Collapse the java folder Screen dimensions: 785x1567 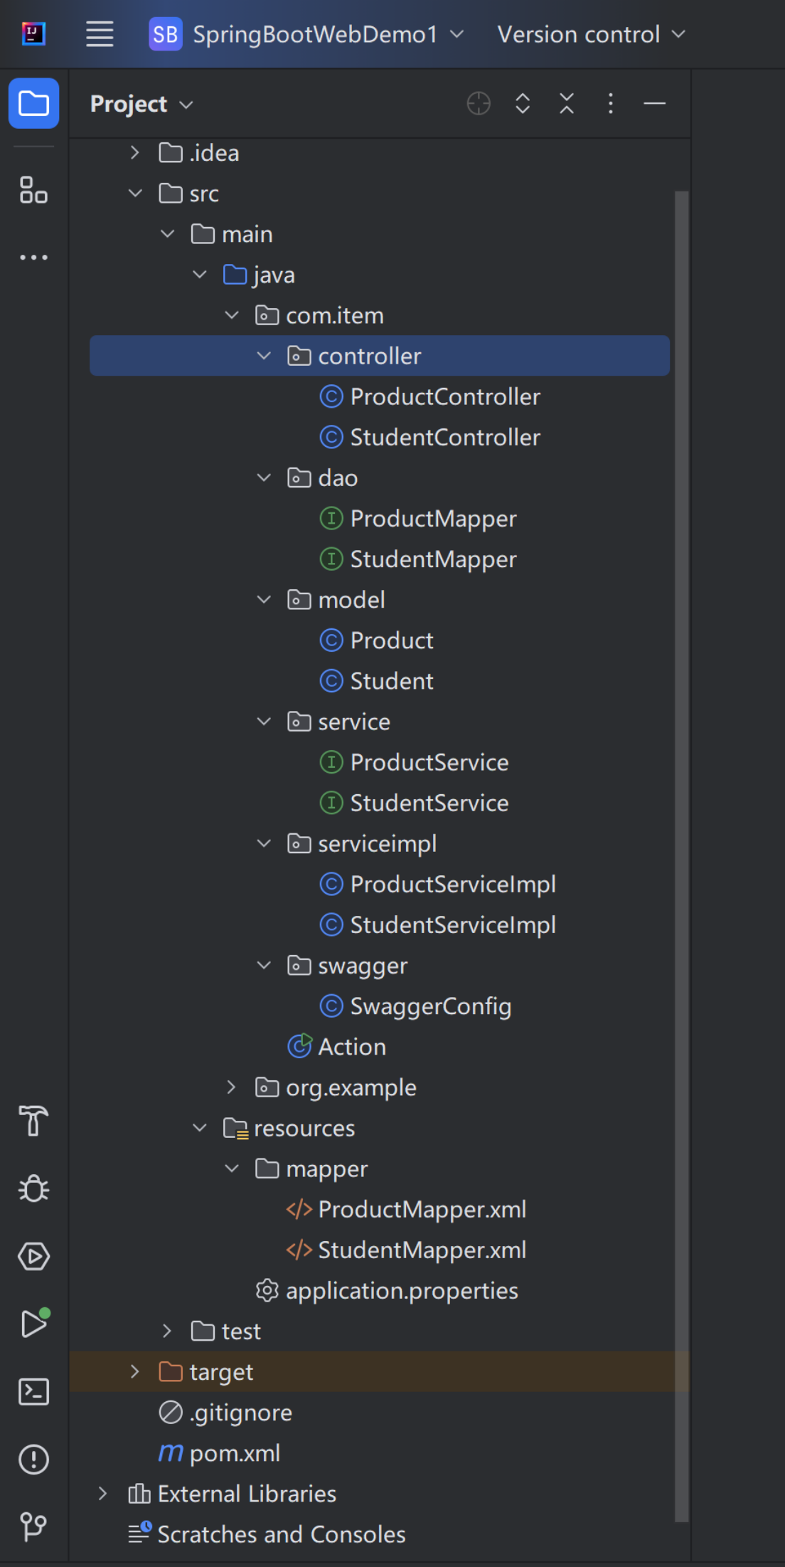click(x=200, y=274)
